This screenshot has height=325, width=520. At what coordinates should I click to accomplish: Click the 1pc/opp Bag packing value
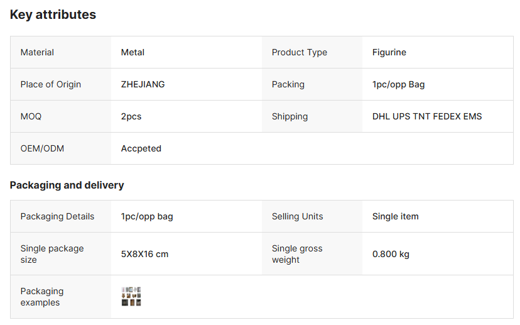click(398, 84)
